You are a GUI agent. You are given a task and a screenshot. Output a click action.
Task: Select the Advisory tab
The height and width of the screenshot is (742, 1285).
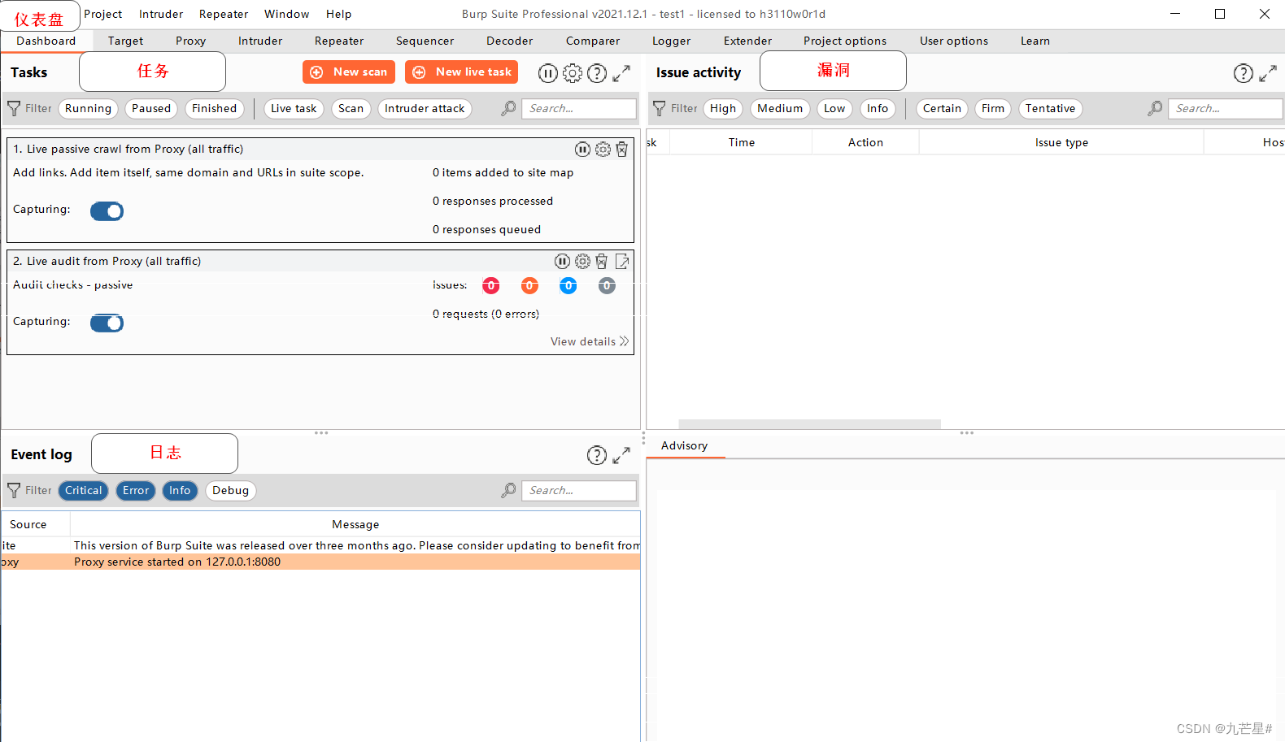point(685,445)
